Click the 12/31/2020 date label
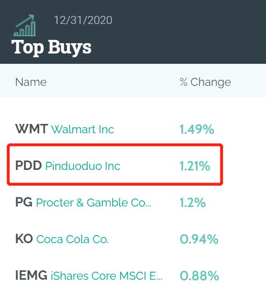The image size is (266, 291). click(x=83, y=20)
